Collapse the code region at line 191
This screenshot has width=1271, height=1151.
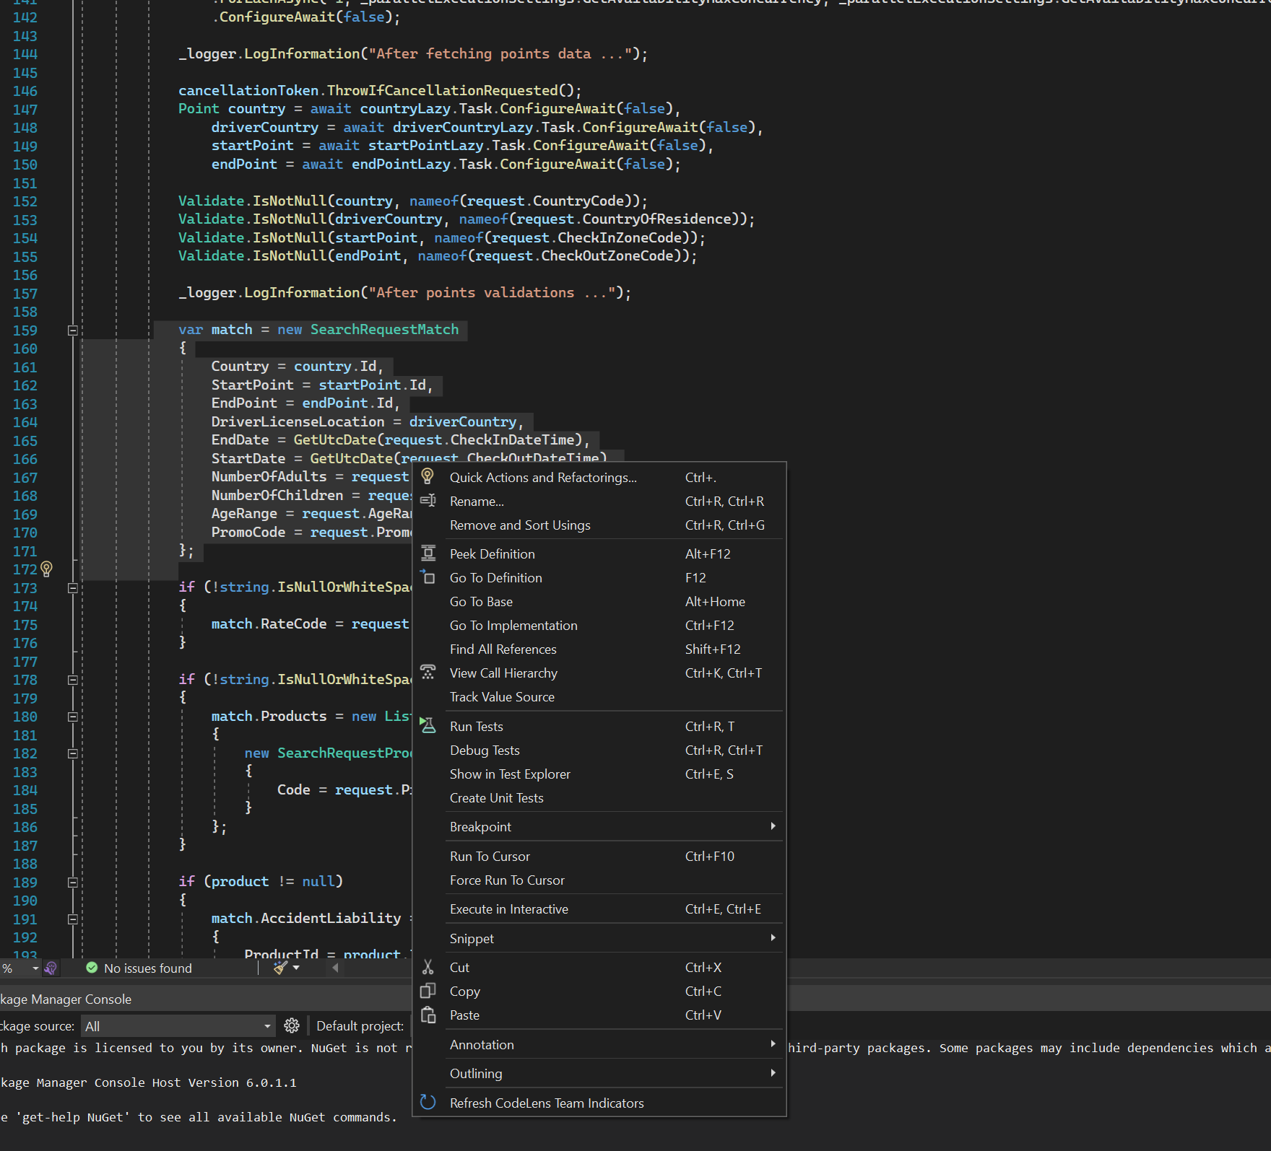72,919
